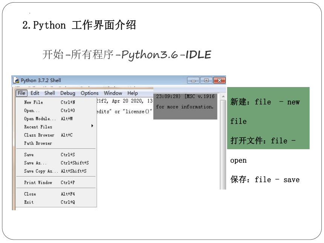This screenshot has width=324, height=243.
Task: Click the 'for more information.' shell text
Action: [185, 107]
